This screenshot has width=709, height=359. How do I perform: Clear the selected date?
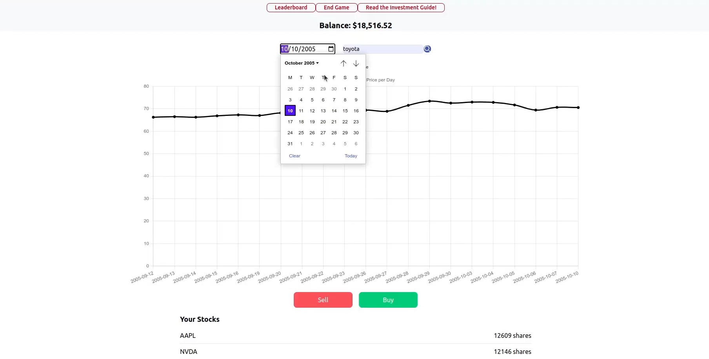(x=295, y=156)
